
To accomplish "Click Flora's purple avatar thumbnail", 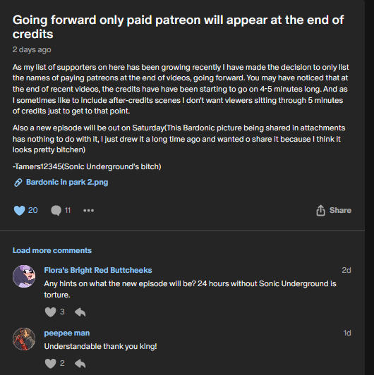I will tap(24, 276).
